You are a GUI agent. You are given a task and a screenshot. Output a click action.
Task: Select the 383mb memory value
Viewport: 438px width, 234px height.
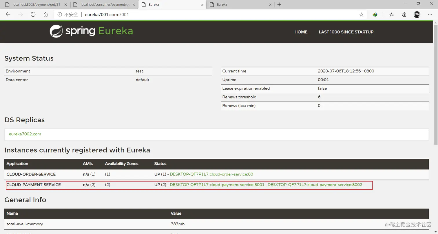point(178,224)
